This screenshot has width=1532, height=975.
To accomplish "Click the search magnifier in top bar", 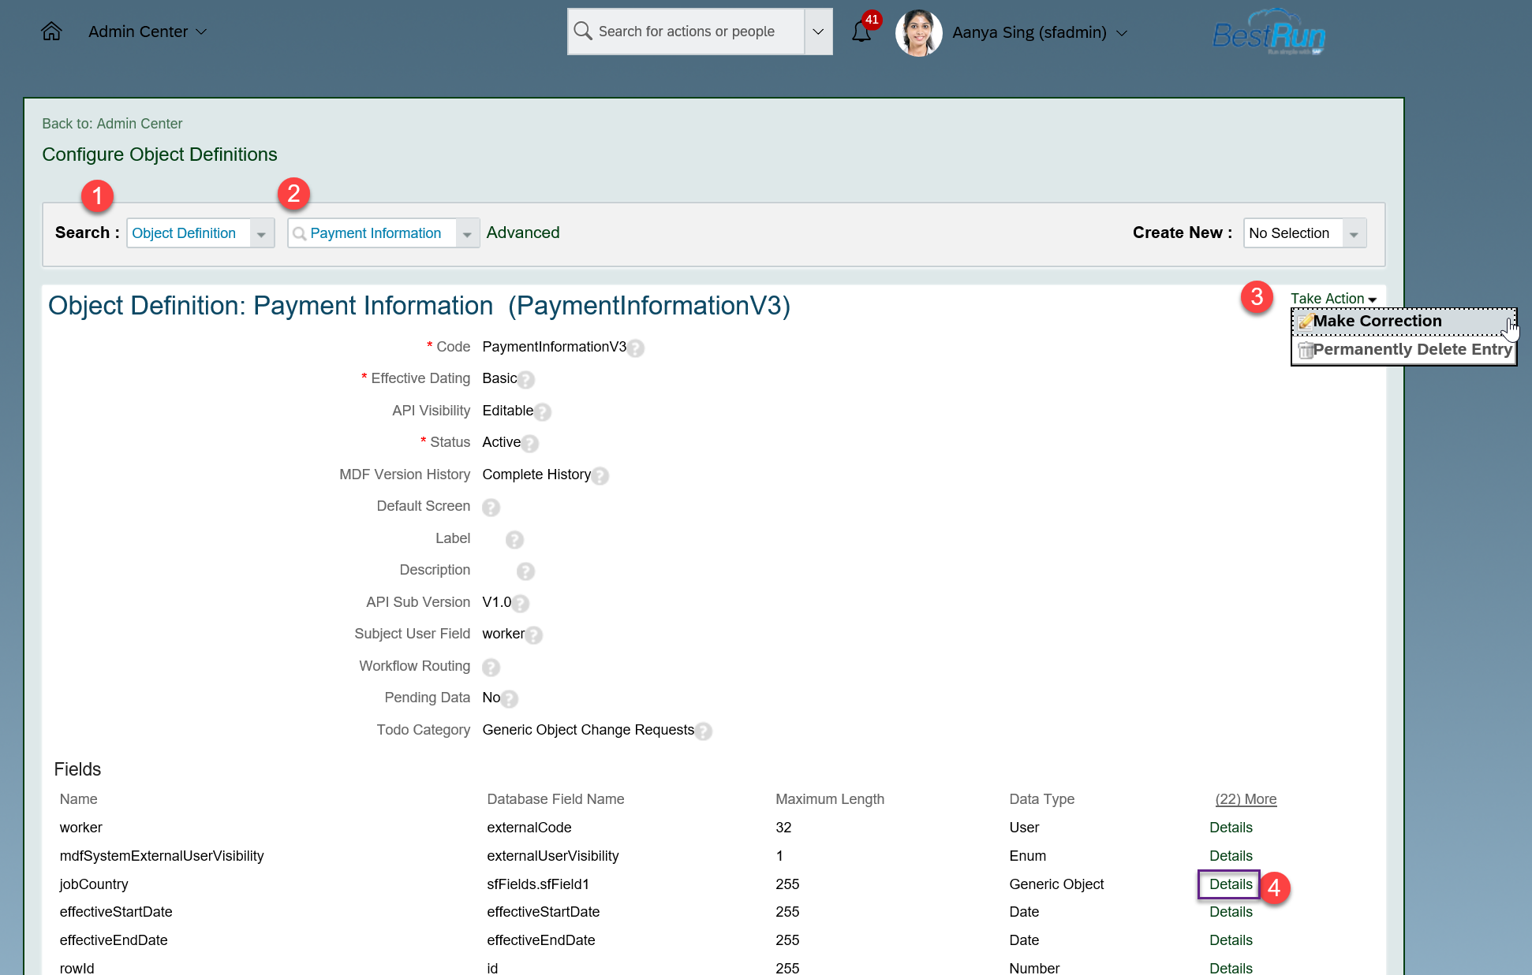I will [583, 32].
